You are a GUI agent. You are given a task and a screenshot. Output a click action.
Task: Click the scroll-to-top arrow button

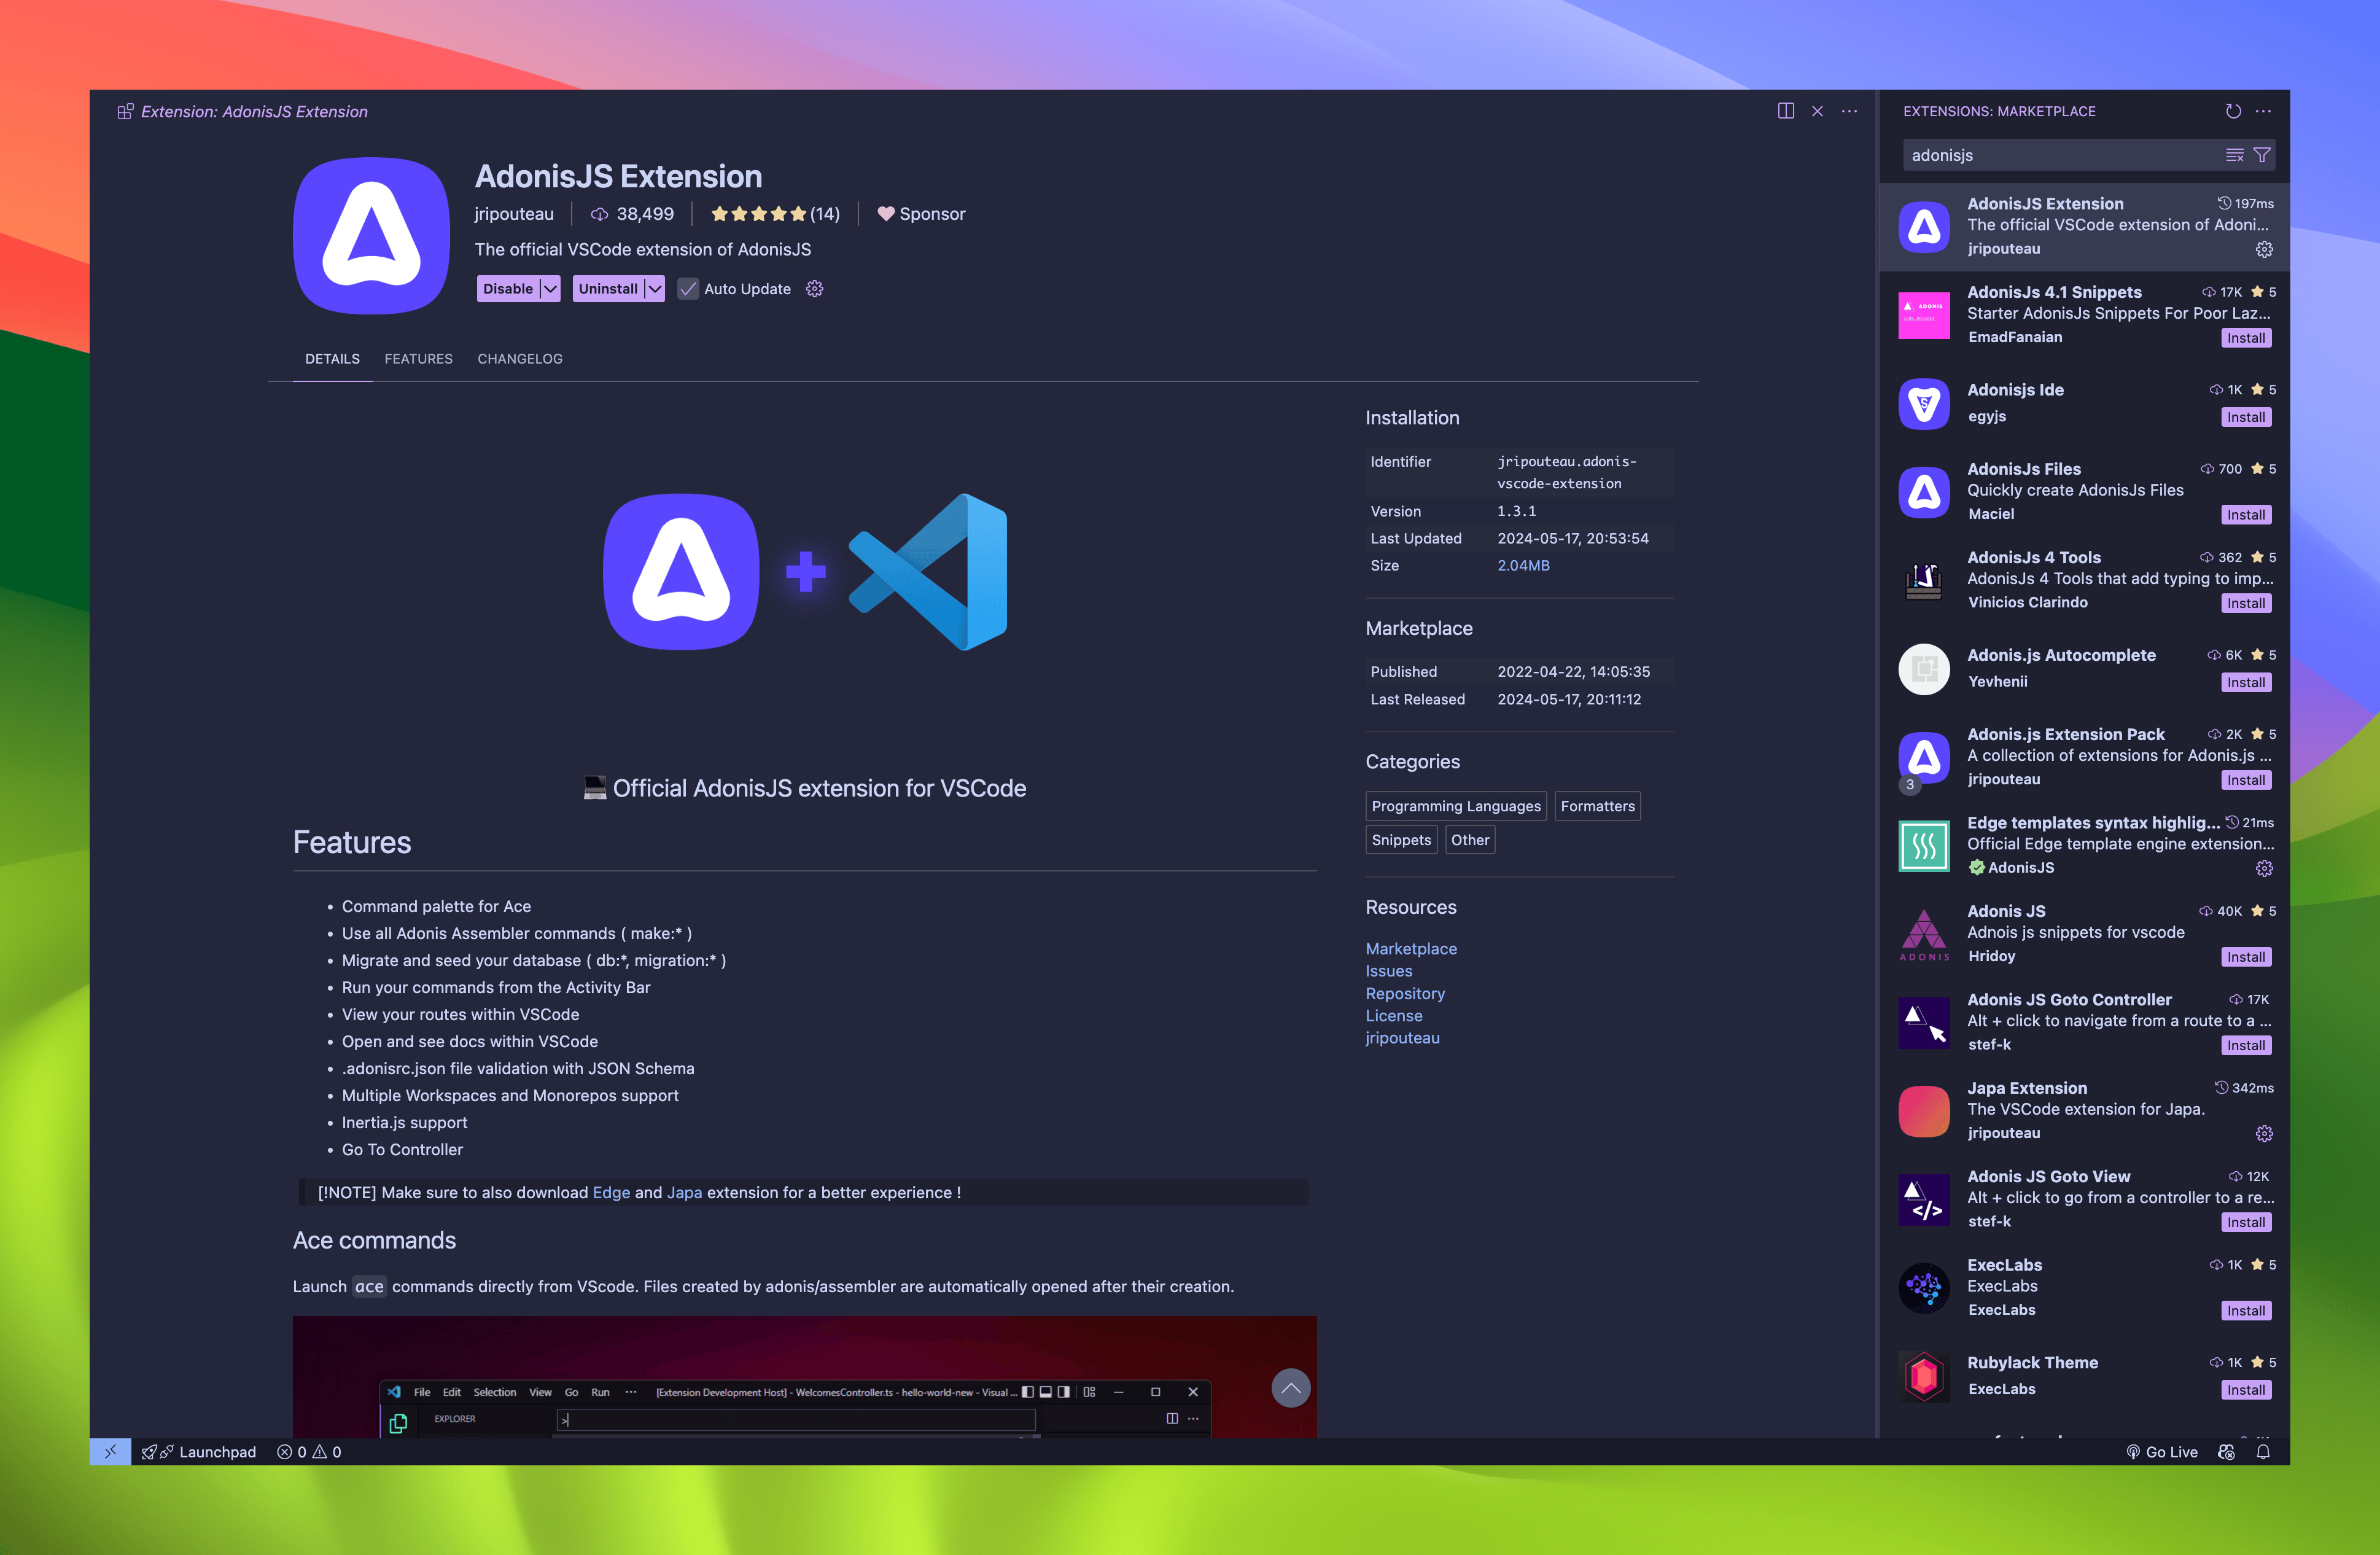pyautogui.click(x=1290, y=1388)
